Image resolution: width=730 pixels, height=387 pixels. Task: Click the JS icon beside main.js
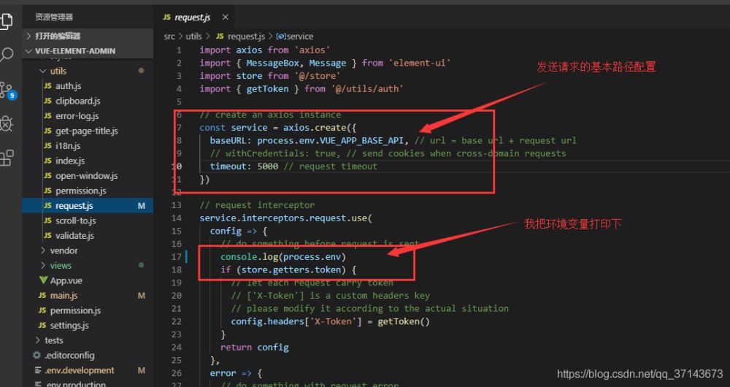tap(43, 296)
